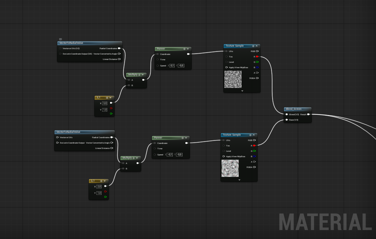The image size is (376, 239).
Task: Click the UVs input pin on the upper Texture Sample
Action: (x=227, y=51)
